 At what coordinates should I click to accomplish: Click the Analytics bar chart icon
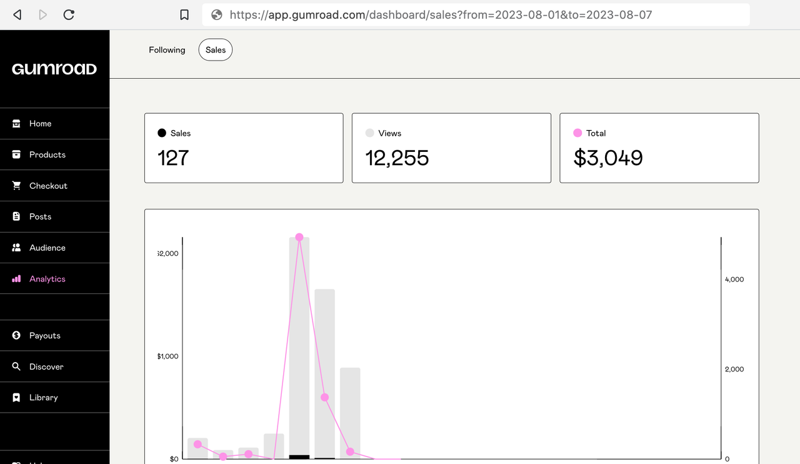[x=17, y=279]
